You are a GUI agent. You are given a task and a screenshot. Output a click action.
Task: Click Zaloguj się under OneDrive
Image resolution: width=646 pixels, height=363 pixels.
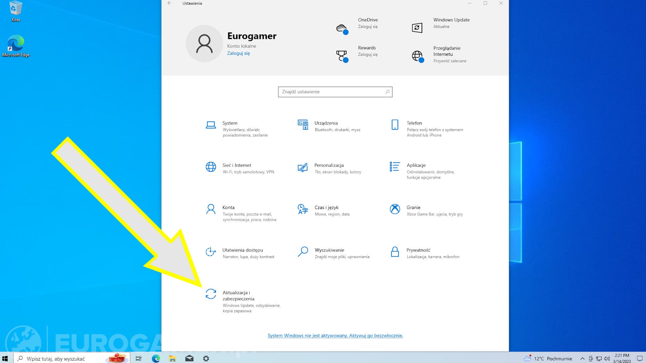368,27
